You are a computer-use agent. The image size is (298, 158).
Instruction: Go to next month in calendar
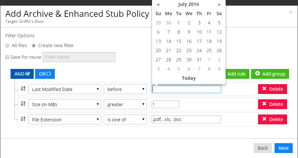coord(219,4)
